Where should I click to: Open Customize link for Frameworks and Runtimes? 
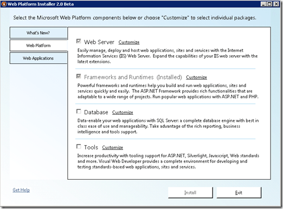[x=196, y=77]
